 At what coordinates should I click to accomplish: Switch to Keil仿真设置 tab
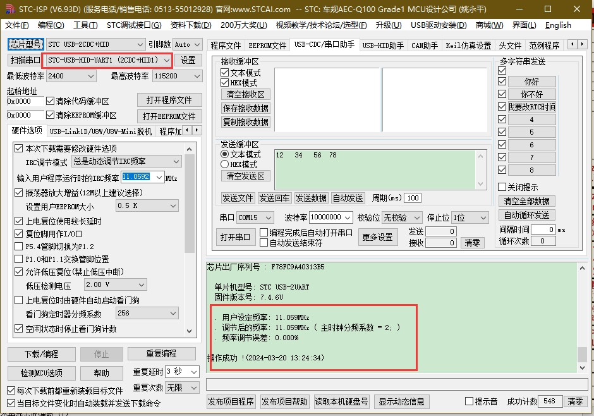click(468, 46)
